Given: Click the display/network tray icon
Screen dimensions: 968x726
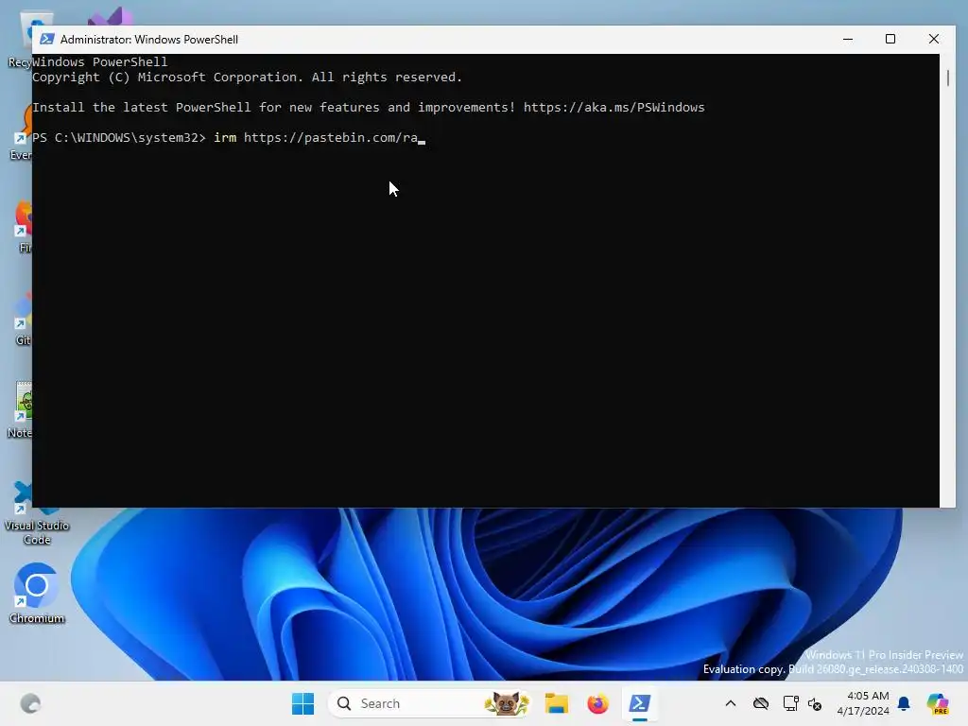Looking at the screenshot, I should click(790, 703).
